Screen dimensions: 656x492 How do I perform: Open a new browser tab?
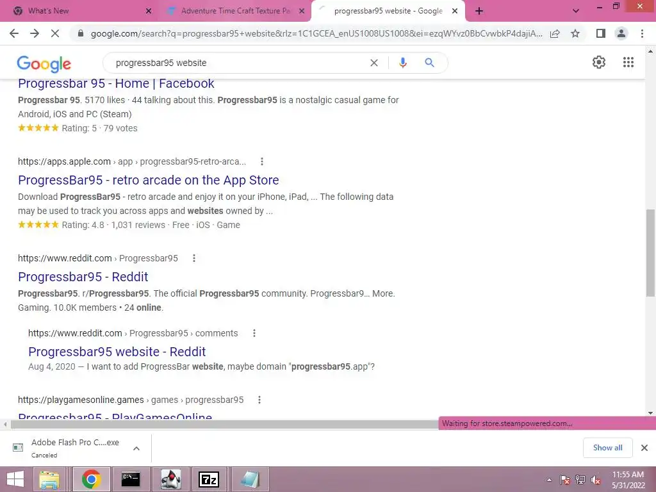(479, 12)
